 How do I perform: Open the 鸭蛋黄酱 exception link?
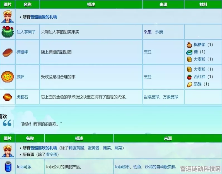76,148
